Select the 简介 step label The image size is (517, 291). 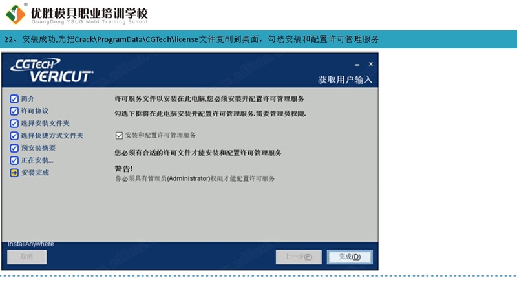(x=28, y=99)
